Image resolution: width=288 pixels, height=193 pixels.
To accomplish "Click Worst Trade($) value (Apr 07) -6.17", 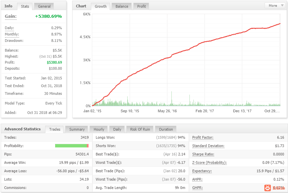I will click(x=174, y=163).
